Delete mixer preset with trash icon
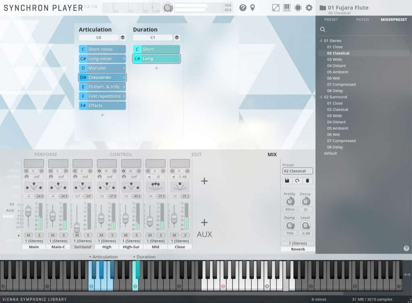This screenshot has width=412, height=303. (307, 181)
